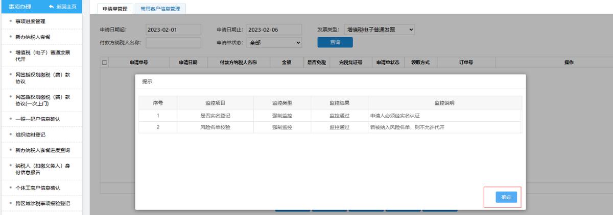Click the return arrow icon beside 返回主页
This screenshot has height=215, width=613.
point(51,7)
